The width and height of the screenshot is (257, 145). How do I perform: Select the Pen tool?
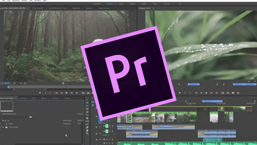click(x=87, y=127)
